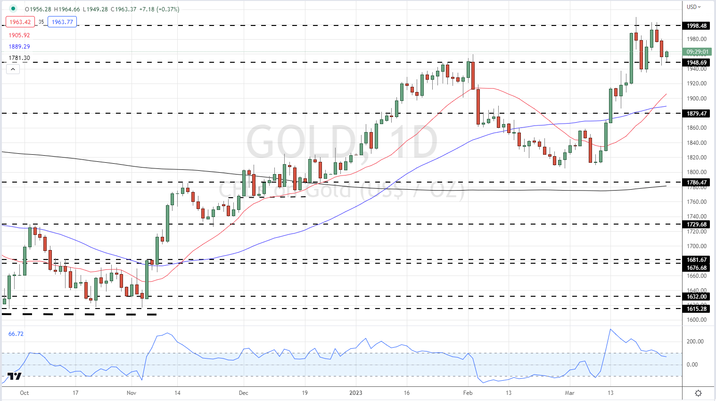Viewport: 716px width, 401px height.
Task: Select the 1786.47 horizontal line price label
Action: [697, 183]
